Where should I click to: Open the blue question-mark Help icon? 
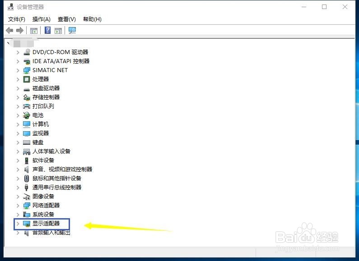point(47,30)
